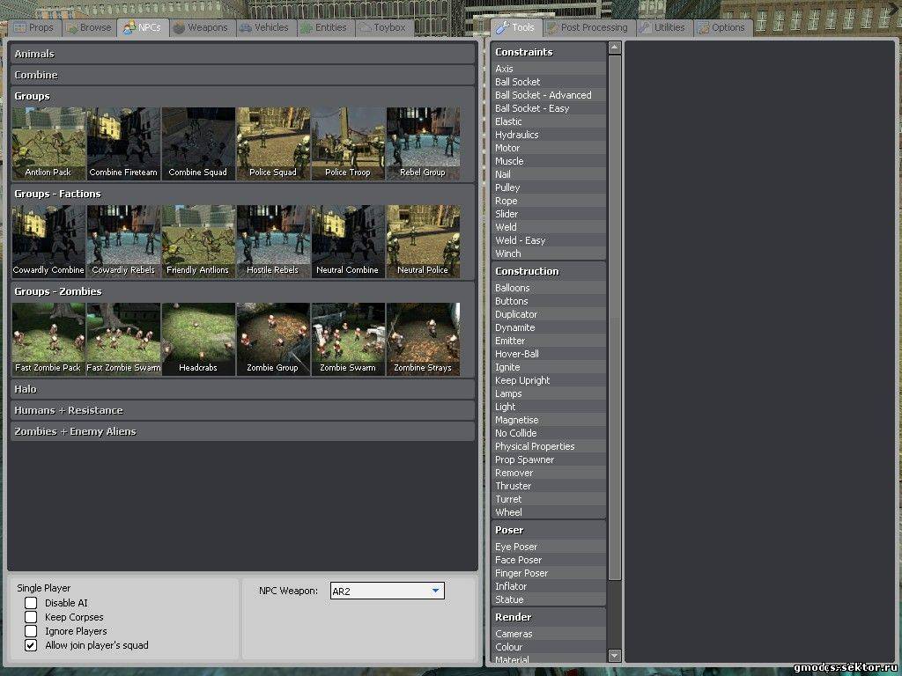This screenshot has width=902, height=676.
Task: Open the Utilities tab
Action: [664, 27]
